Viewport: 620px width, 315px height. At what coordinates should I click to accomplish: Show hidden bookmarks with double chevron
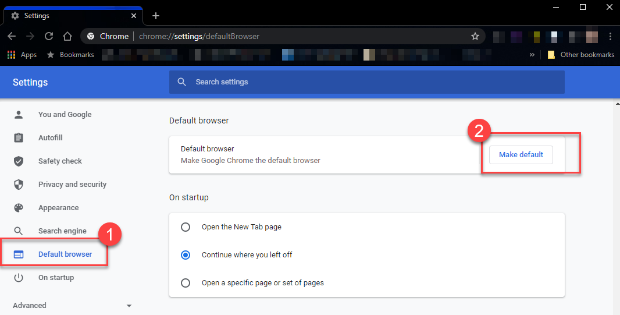click(x=532, y=55)
